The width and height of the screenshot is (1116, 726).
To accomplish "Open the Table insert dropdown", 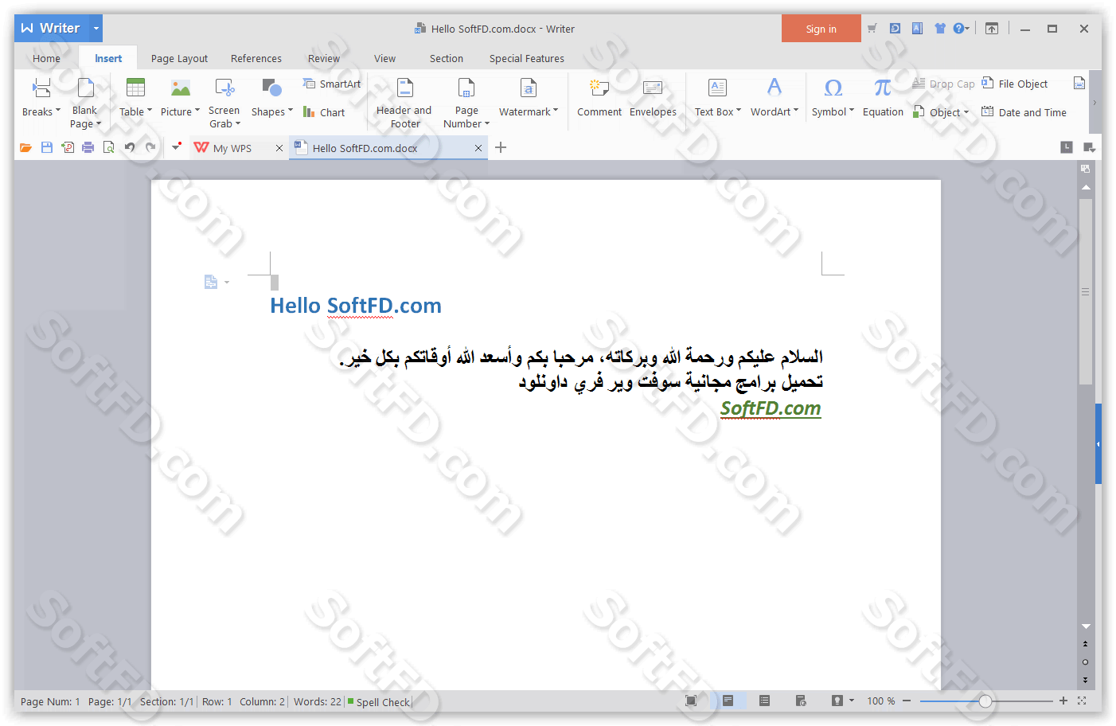I will click(x=135, y=99).
